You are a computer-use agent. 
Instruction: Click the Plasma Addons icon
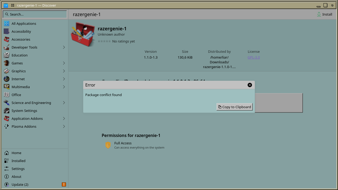tap(7, 126)
